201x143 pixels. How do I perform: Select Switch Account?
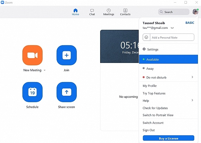[153, 123]
